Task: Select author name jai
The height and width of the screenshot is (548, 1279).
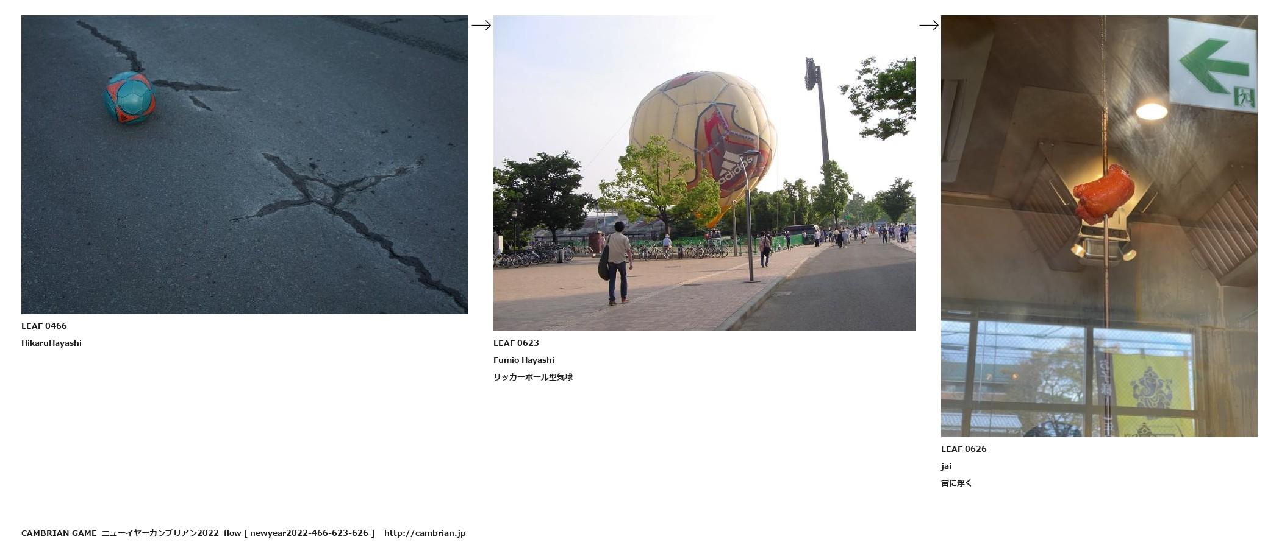Action: coord(946,466)
